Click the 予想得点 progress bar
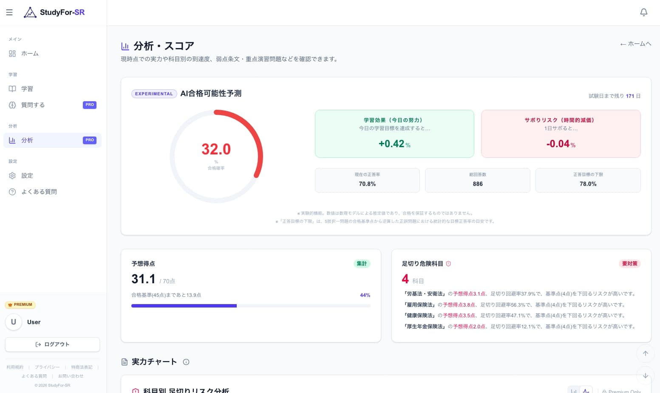Viewport: 660px width, 393px height. tap(251, 305)
